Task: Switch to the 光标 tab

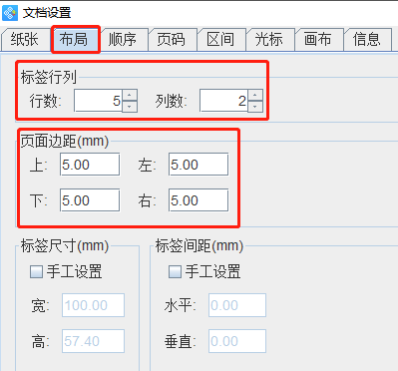Action: coord(269,40)
